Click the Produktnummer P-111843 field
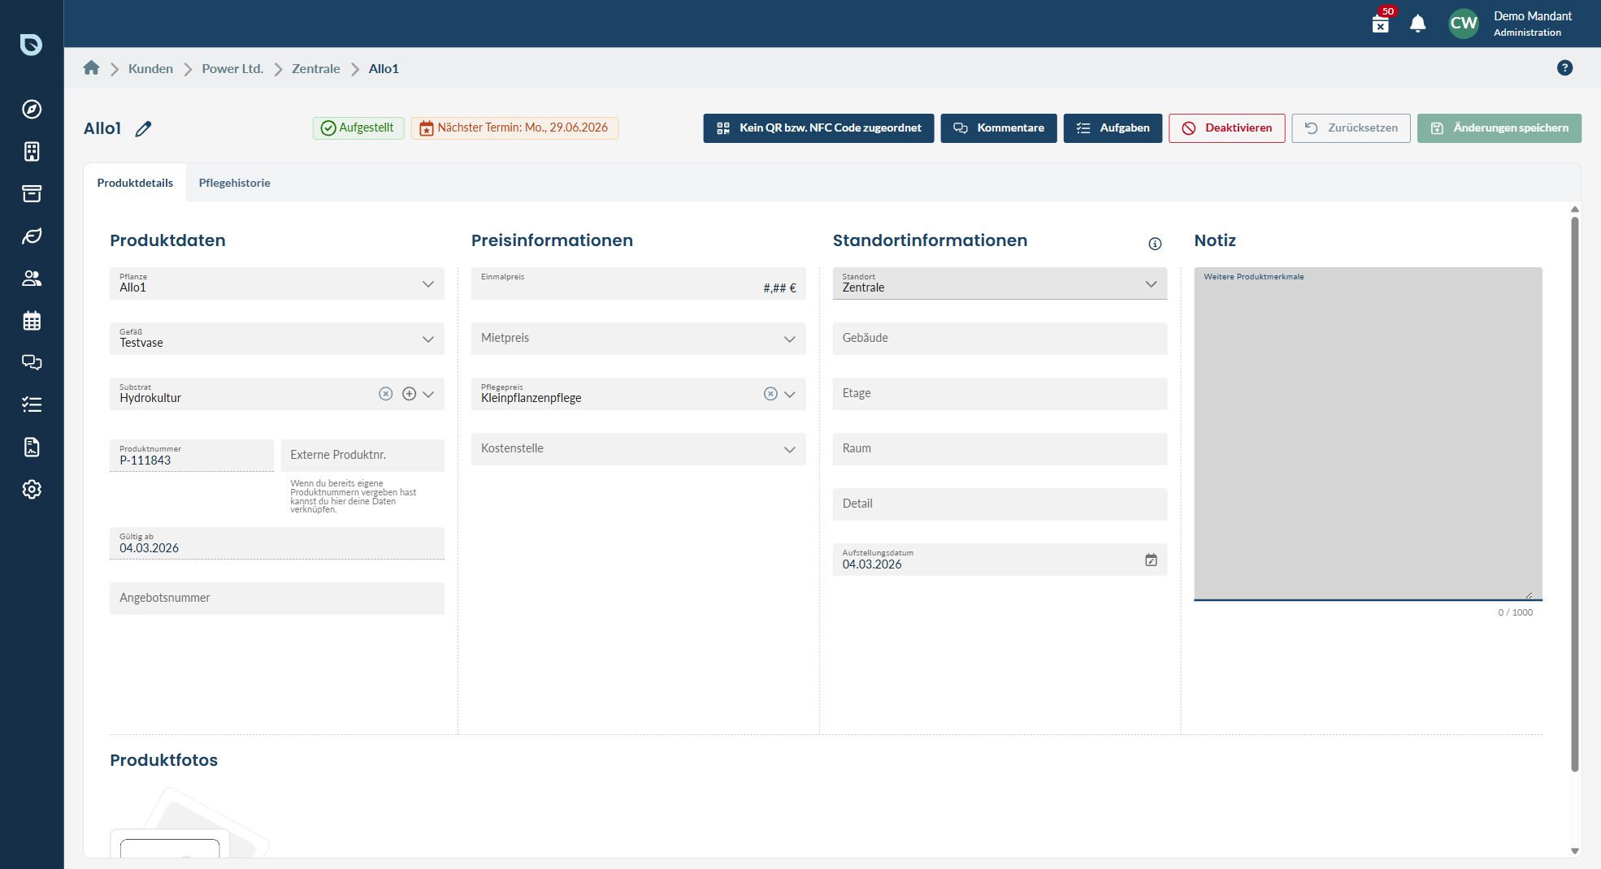The image size is (1601, 869). point(192,456)
